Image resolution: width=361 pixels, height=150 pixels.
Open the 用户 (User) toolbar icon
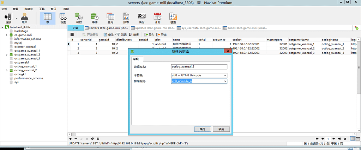[x=24, y=18]
